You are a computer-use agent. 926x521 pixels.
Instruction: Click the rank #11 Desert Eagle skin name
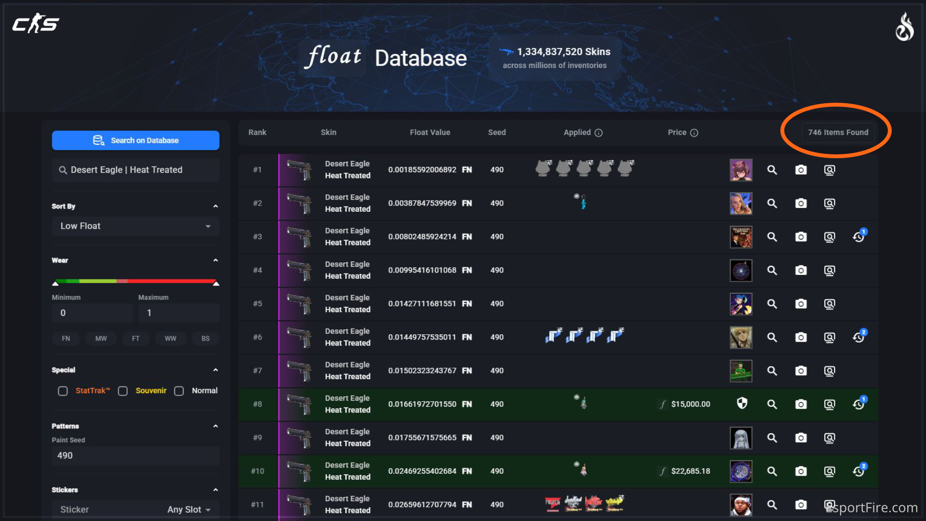pos(347,505)
